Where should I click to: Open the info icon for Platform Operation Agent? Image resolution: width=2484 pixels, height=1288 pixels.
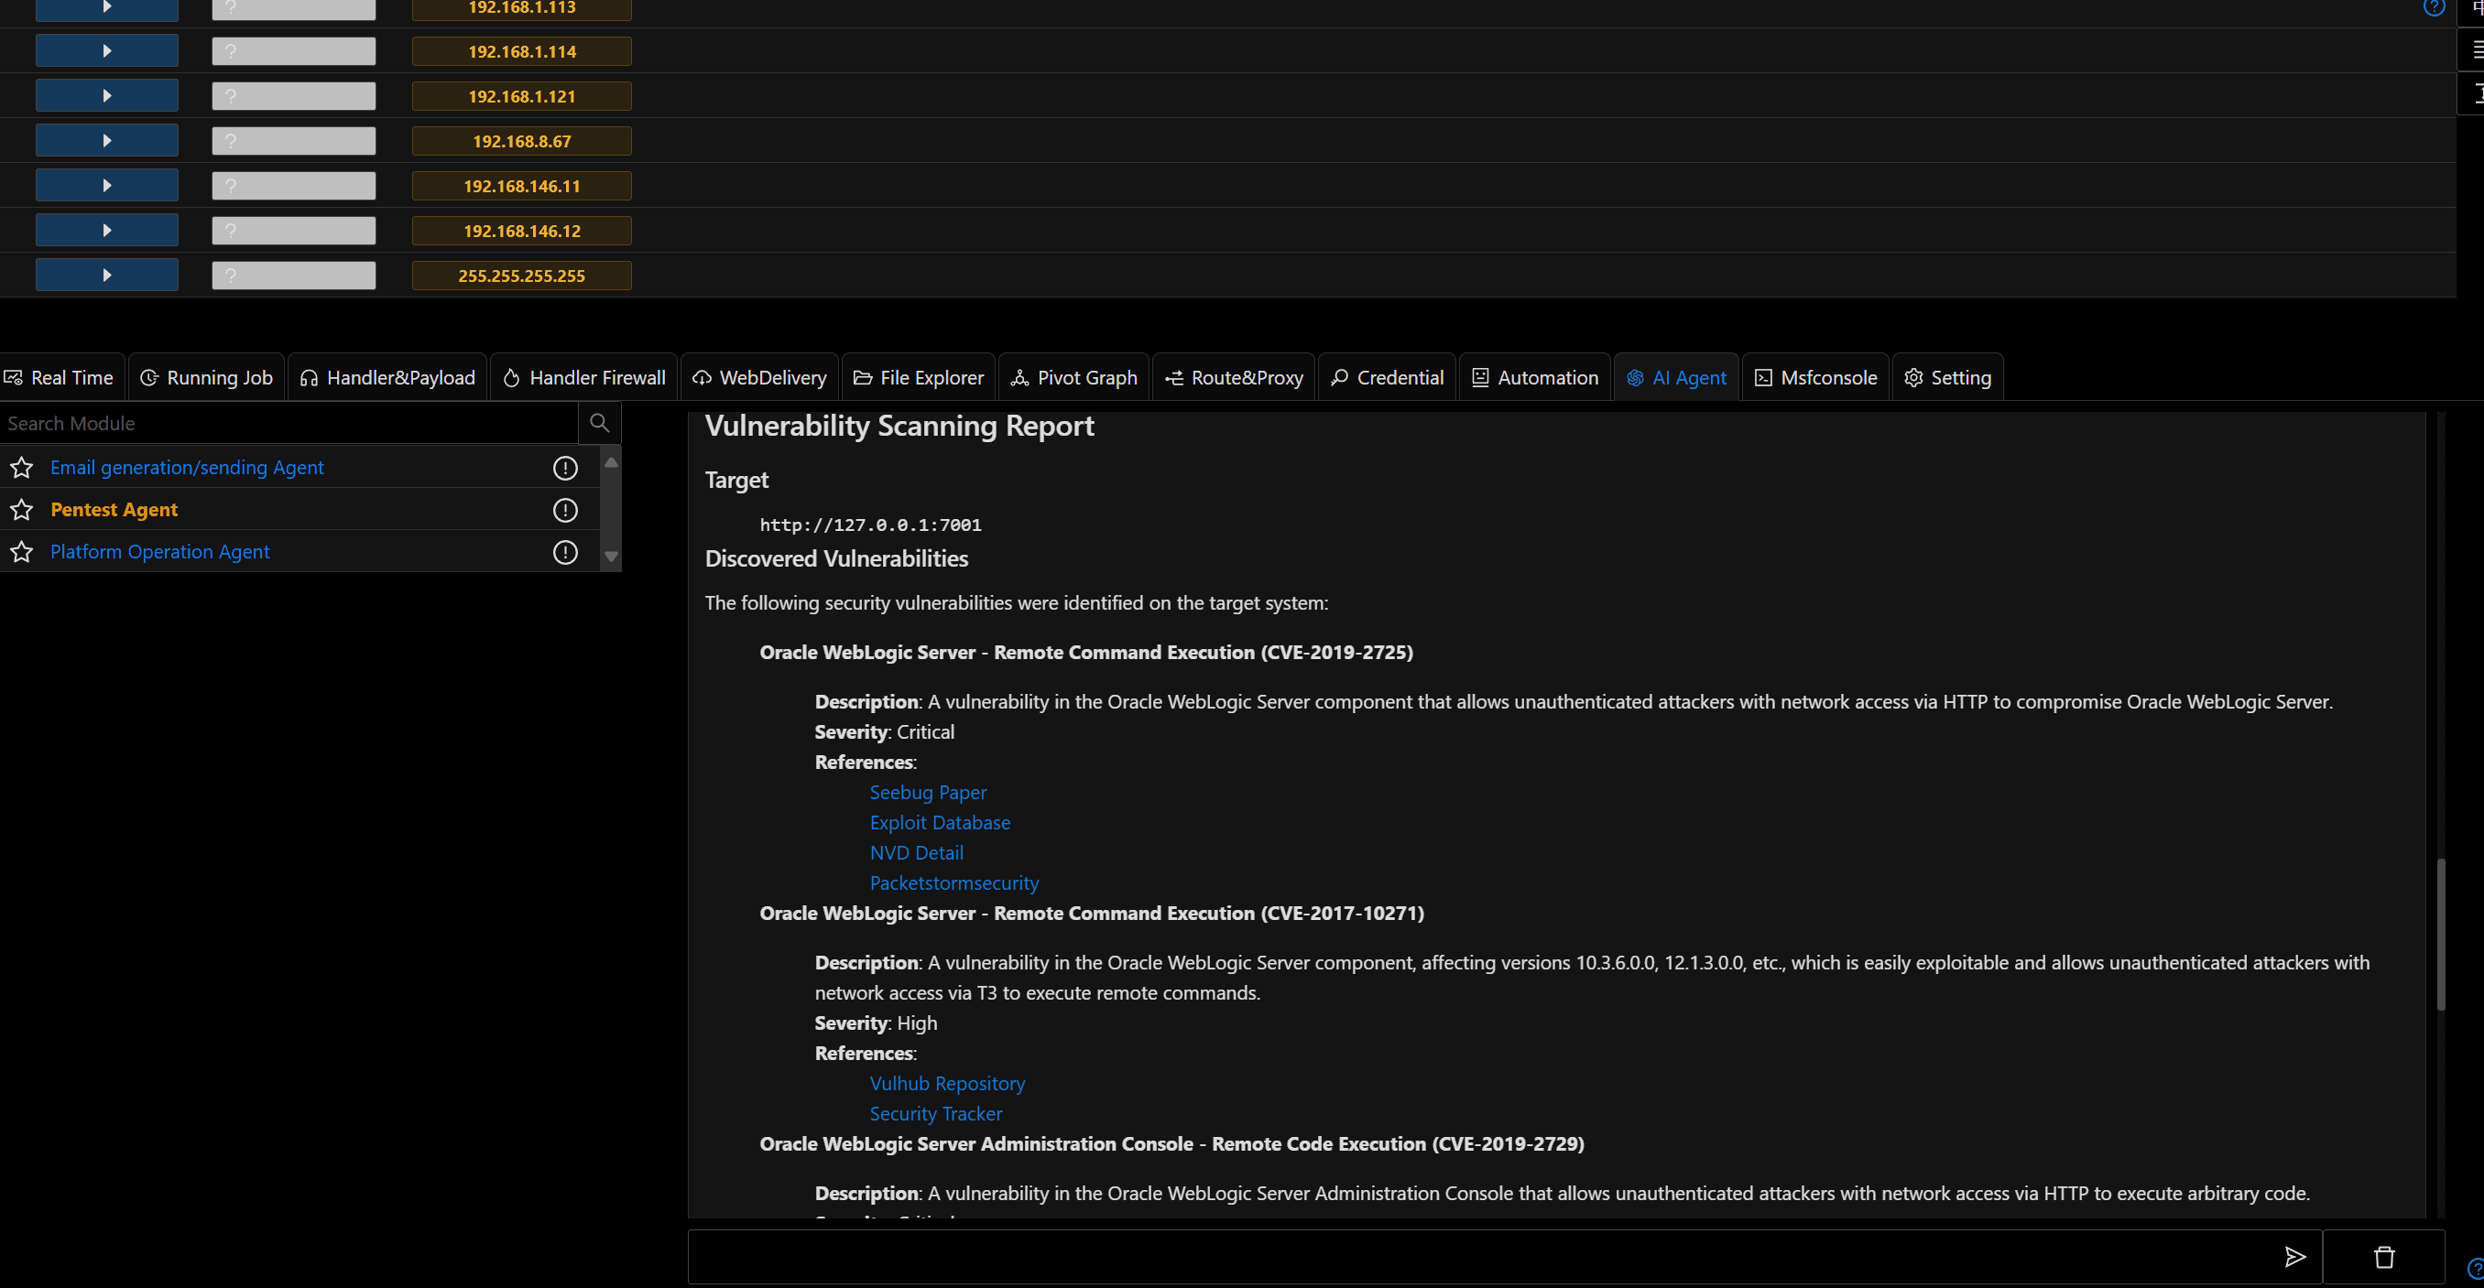point(565,552)
